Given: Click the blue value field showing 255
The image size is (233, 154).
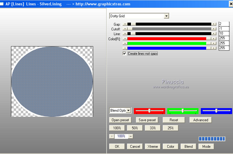Looking at the screenshot, I should click(x=224, y=48).
